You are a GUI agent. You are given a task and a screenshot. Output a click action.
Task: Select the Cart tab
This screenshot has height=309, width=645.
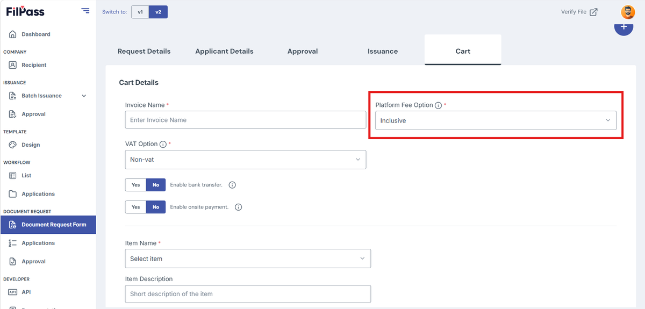[x=463, y=50]
